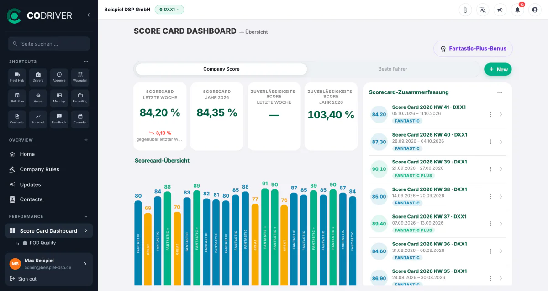Screen dimensions: 548x291
Task: Expand the Score Card Dashboard chevron
Action: (85, 230)
